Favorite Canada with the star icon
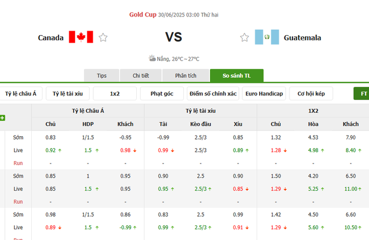The image size is (369, 240). [103, 37]
